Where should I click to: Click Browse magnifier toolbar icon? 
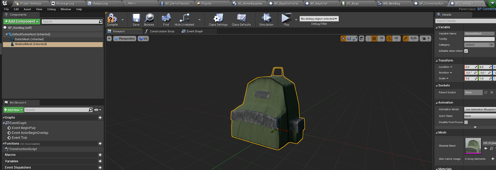tap(149, 18)
